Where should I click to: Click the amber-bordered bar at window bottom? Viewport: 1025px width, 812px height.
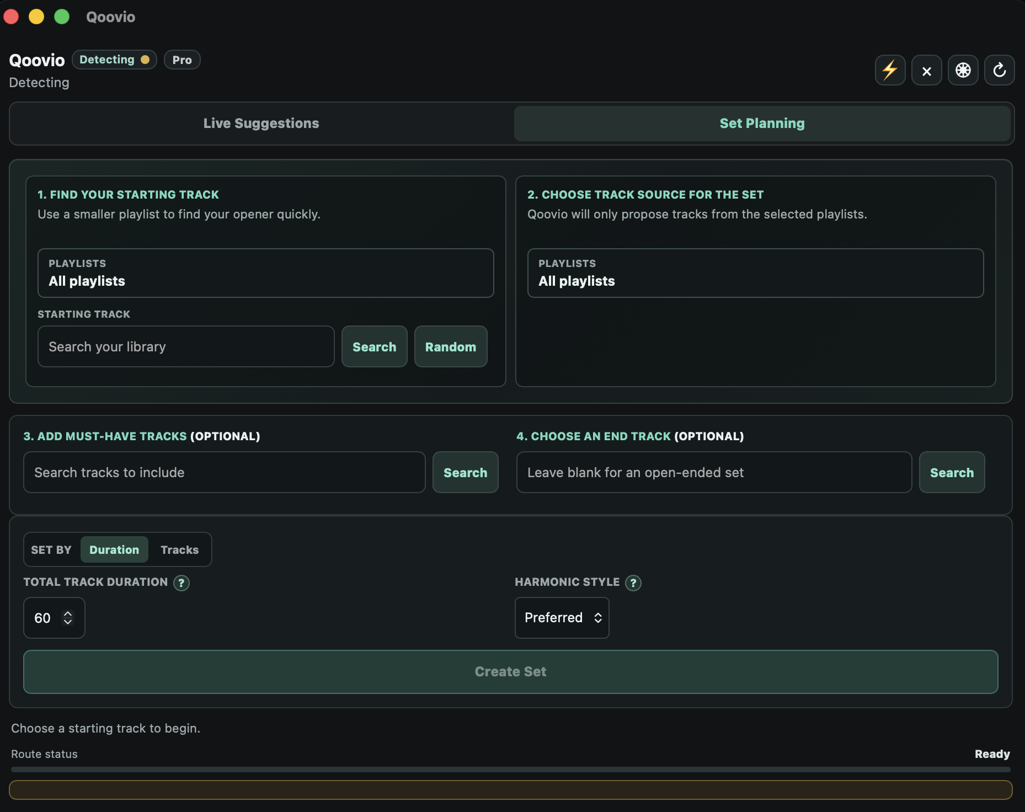click(x=510, y=790)
